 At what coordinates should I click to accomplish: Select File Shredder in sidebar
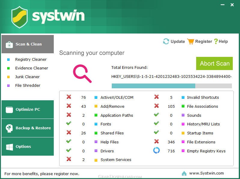[28, 86]
